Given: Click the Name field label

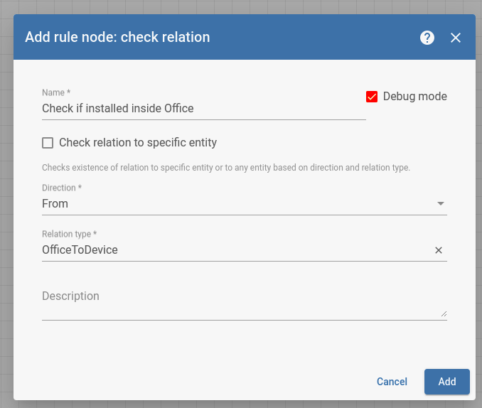Looking at the screenshot, I should pos(56,92).
